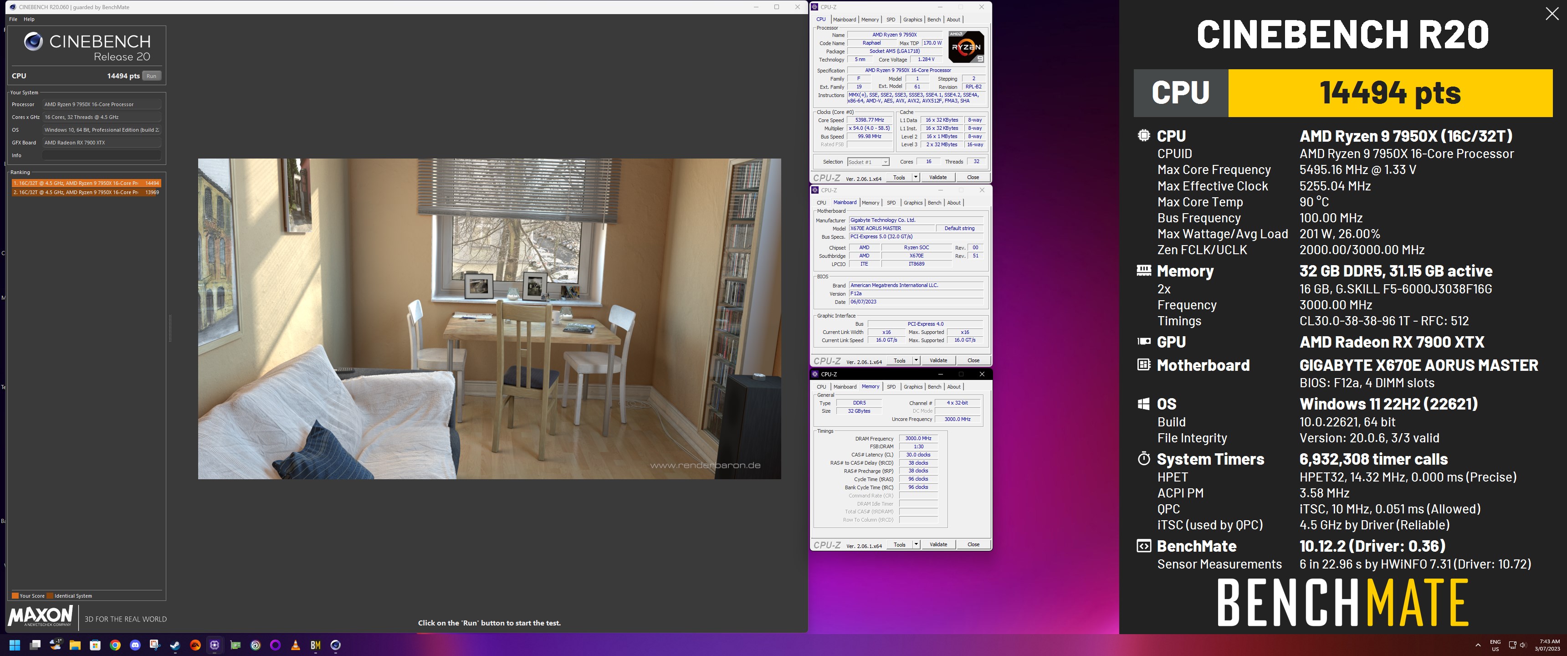Click Validate in the Memory CPU-Z window
This screenshot has height=656, width=1567.
(939, 544)
